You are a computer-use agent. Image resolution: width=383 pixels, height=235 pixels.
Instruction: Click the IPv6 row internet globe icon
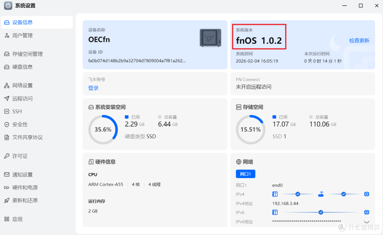[367, 212]
